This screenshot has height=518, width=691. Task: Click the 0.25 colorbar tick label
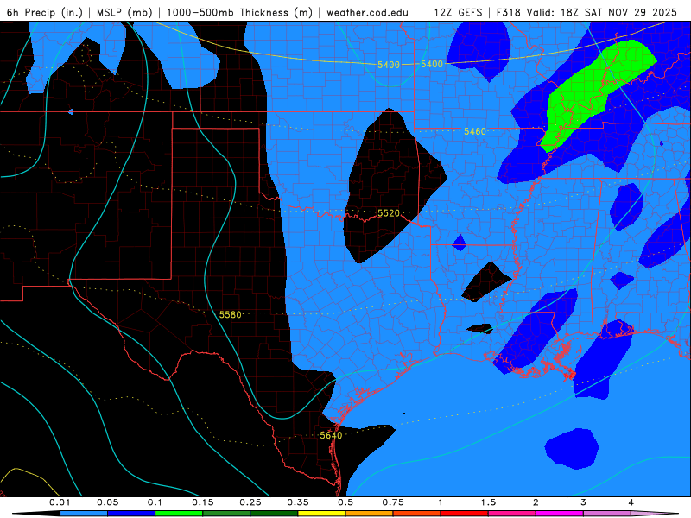250,502
